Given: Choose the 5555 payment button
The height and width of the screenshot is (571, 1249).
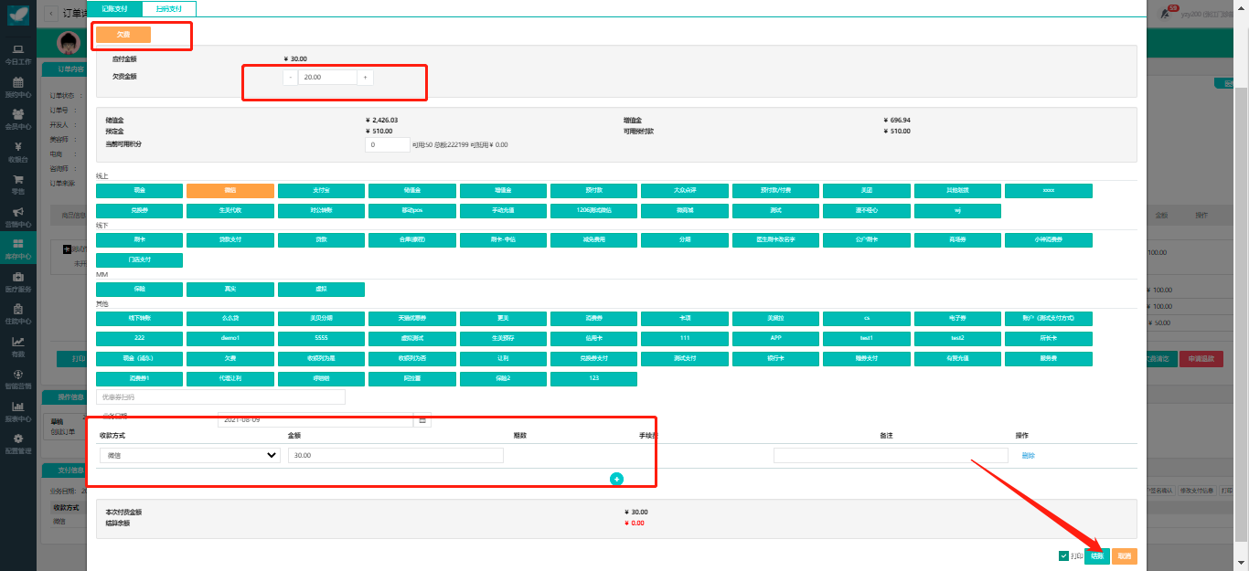Looking at the screenshot, I should tap(321, 338).
